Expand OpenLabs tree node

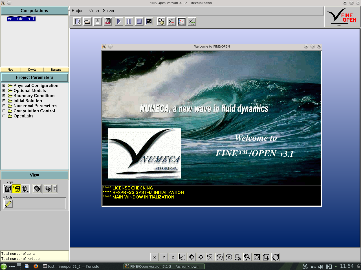tap(4, 116)
